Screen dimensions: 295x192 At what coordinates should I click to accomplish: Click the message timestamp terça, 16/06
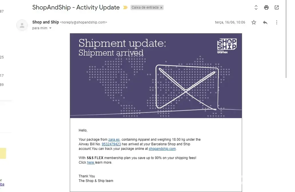click(x=230, y=22)
